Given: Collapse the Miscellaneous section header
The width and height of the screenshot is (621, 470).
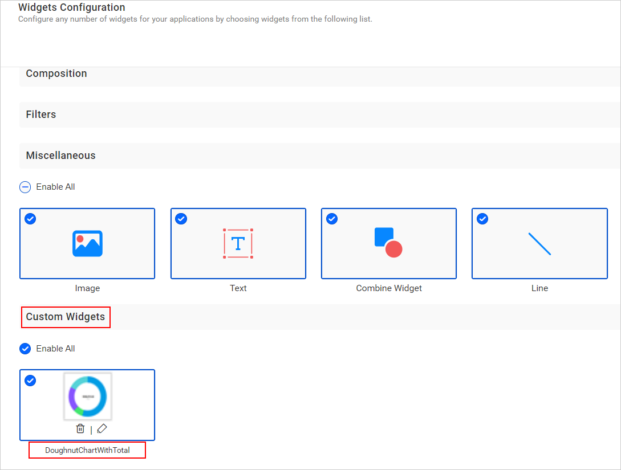Looking at the screenshot, I should 320,156.
